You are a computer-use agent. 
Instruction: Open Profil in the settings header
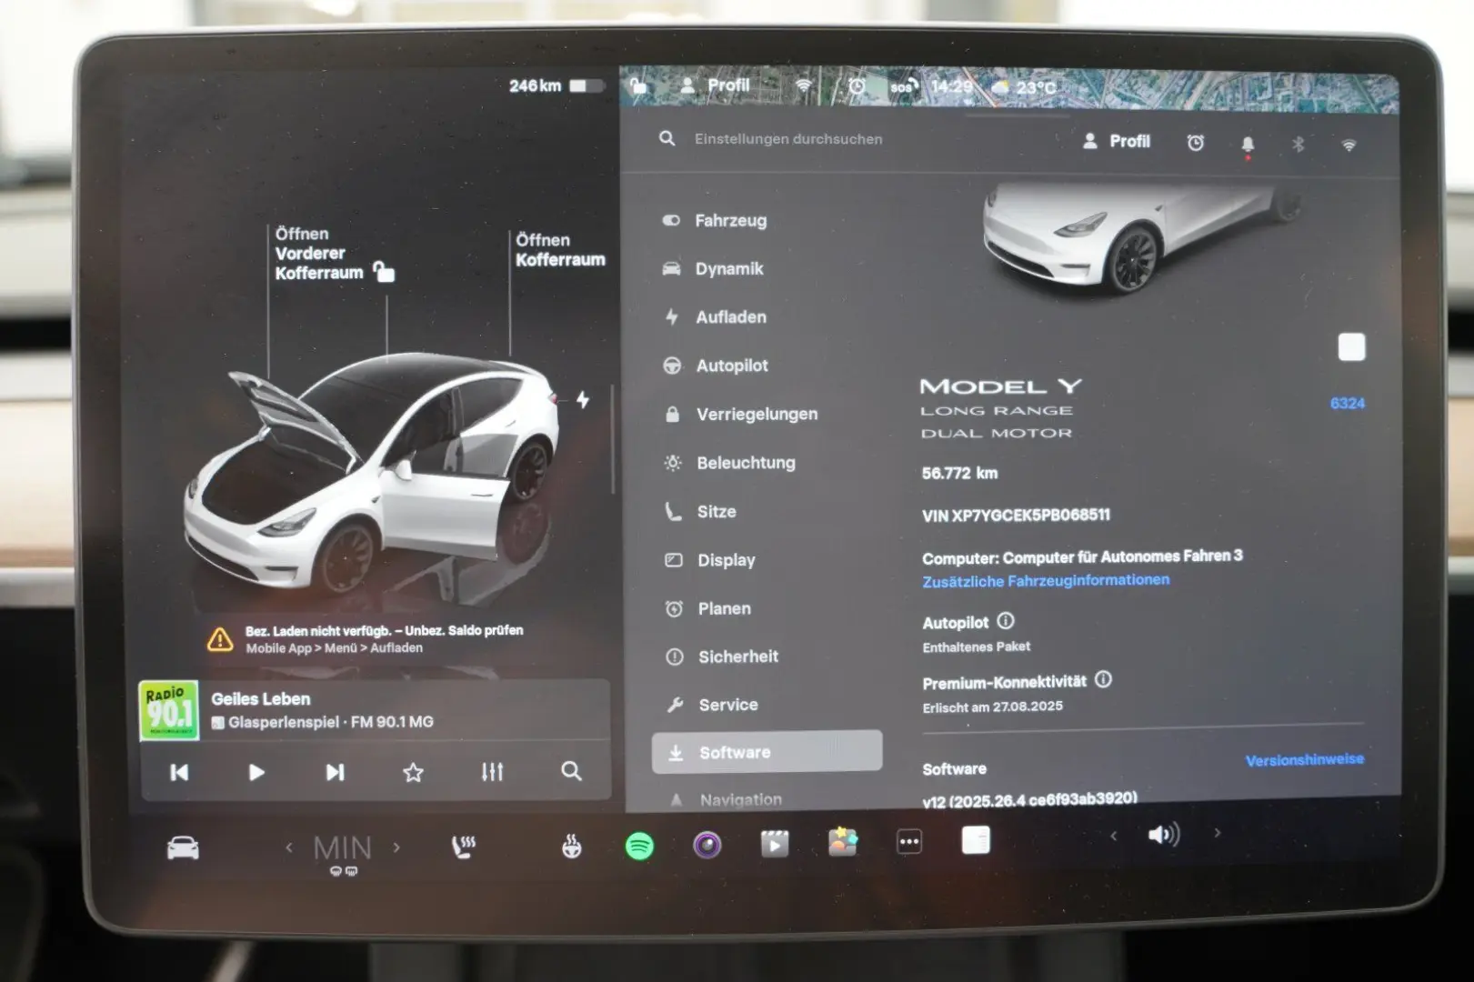pyautogui.click(x=1116, y=141)
